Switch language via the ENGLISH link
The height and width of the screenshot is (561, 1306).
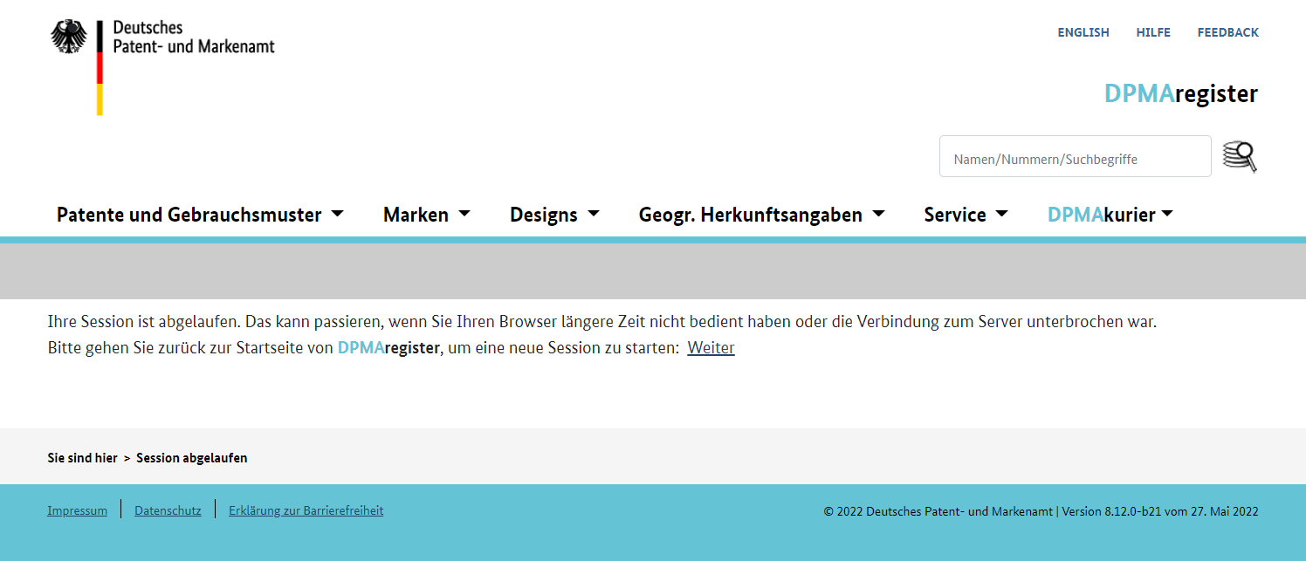[1083, 32]
